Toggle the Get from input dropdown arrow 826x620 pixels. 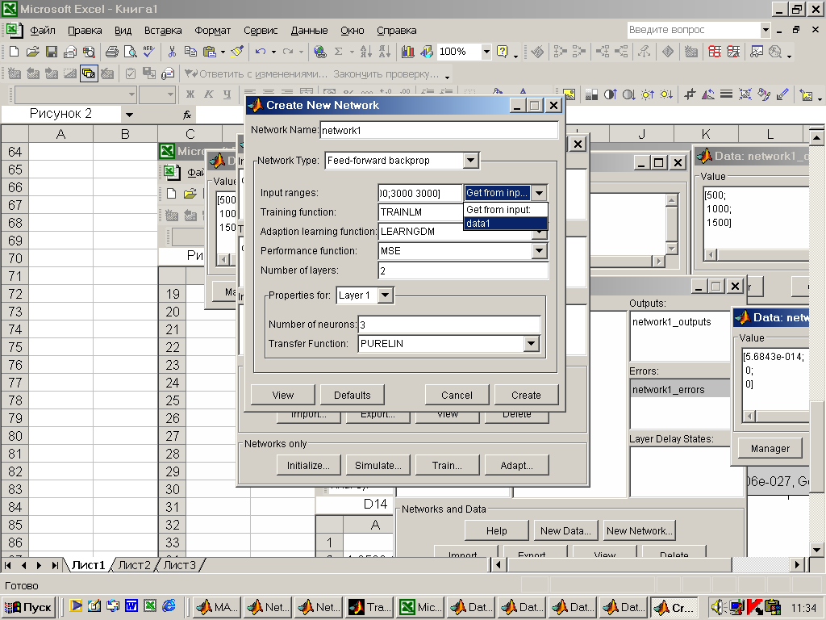tap(538, 193)
